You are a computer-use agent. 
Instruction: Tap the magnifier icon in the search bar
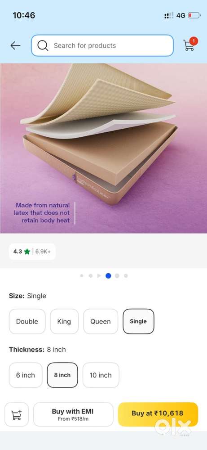(43, 45)
